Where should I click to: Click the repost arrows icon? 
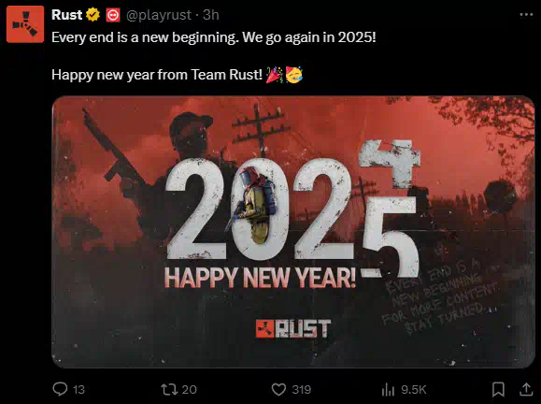coord(169,389)
